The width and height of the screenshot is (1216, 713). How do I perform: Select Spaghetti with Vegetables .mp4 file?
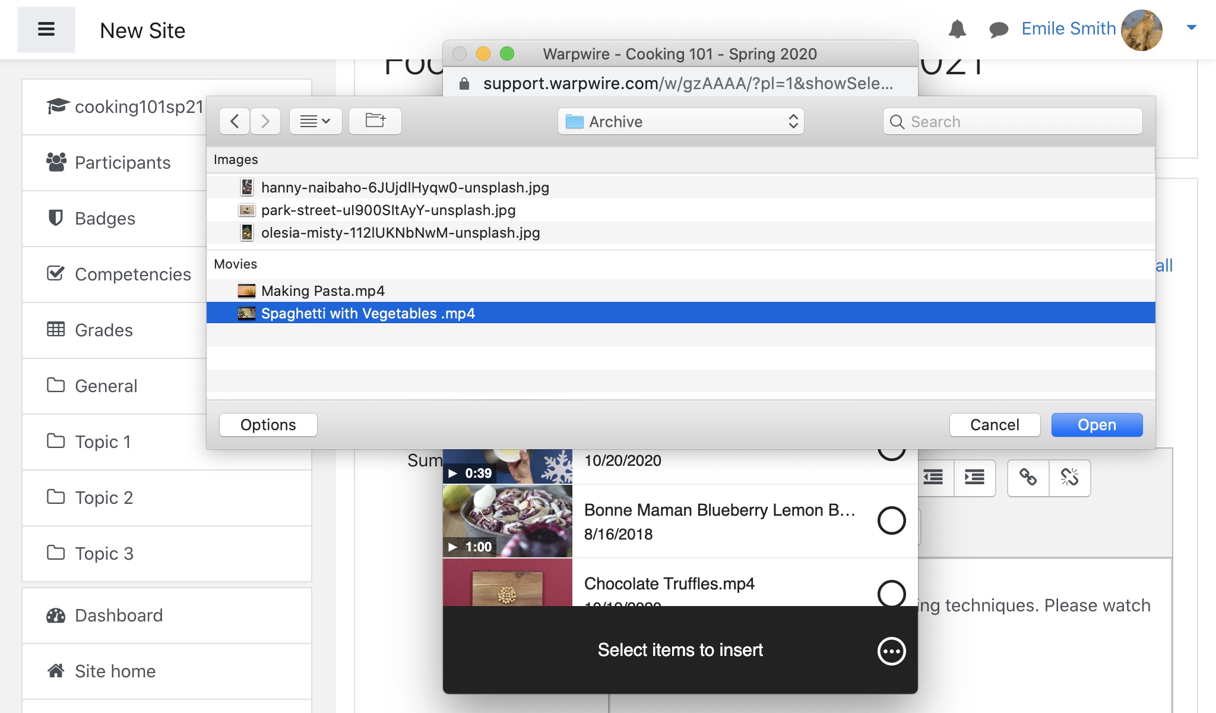367,313
